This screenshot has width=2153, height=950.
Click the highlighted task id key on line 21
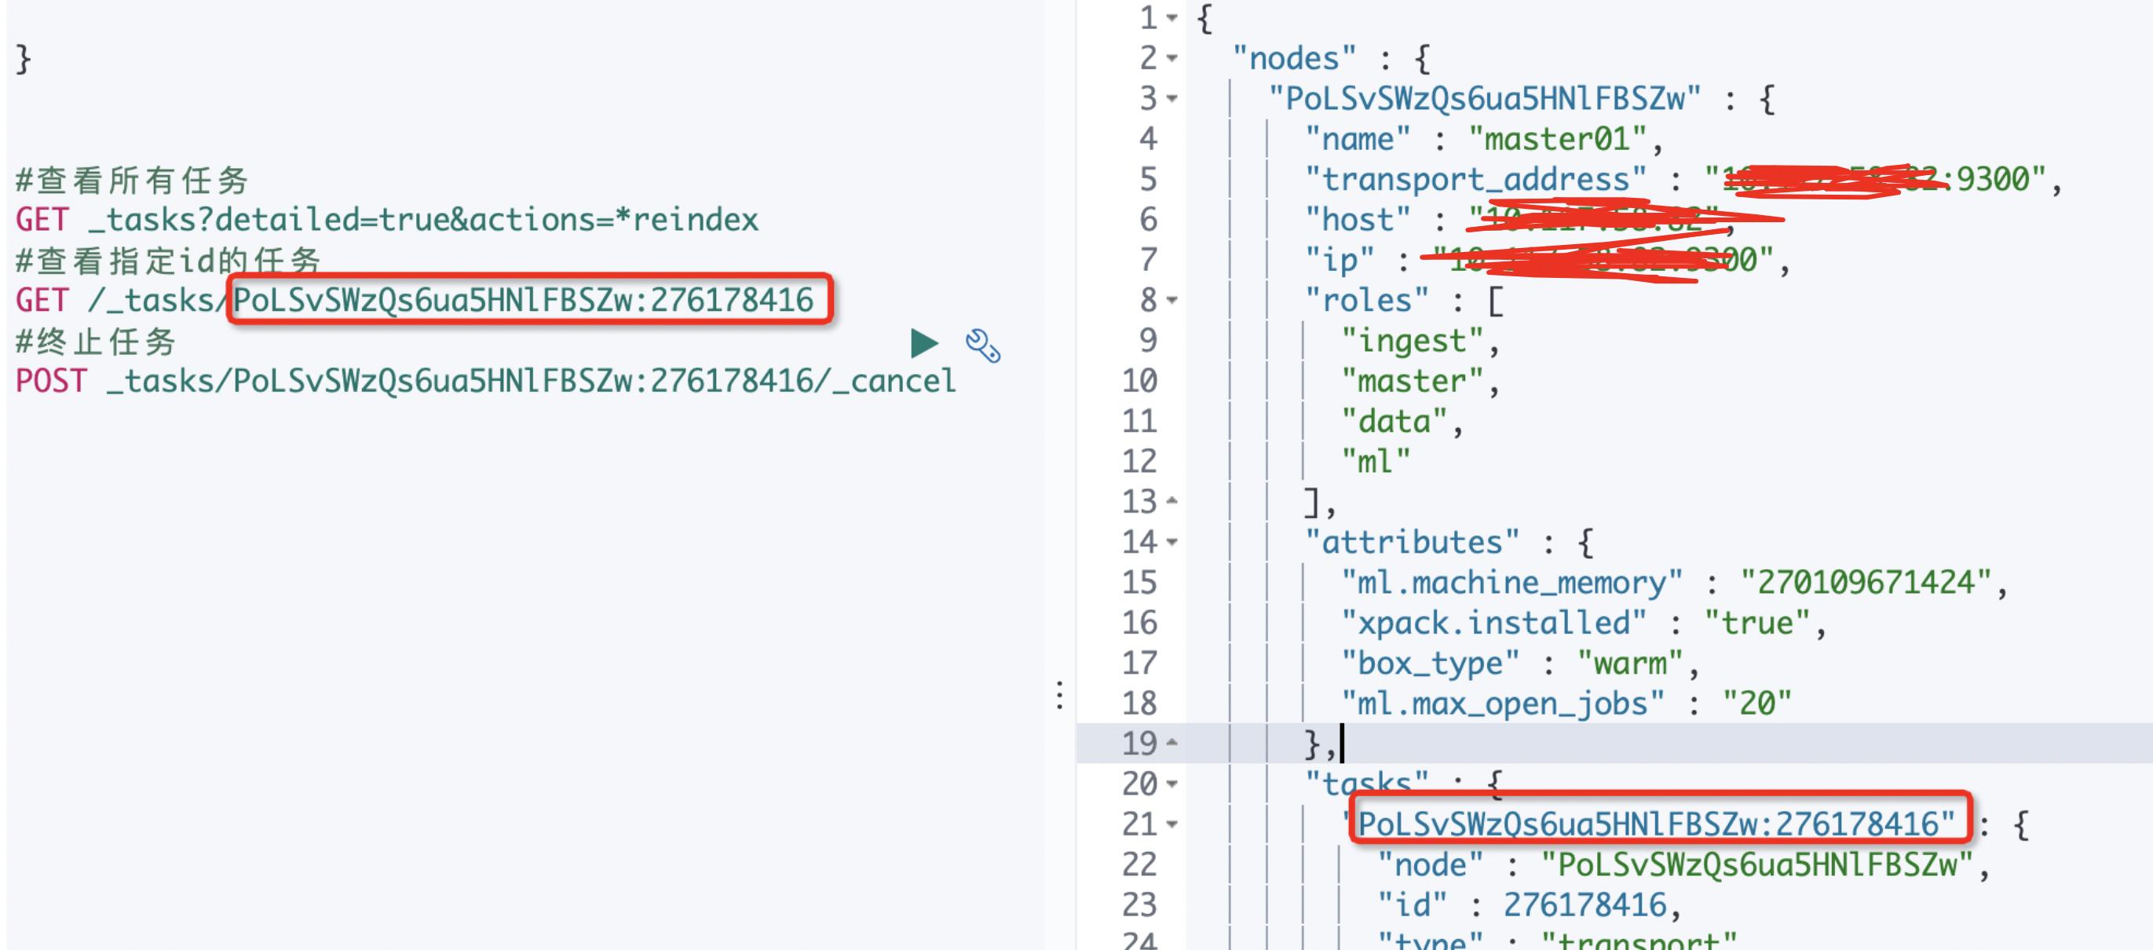1655,824
